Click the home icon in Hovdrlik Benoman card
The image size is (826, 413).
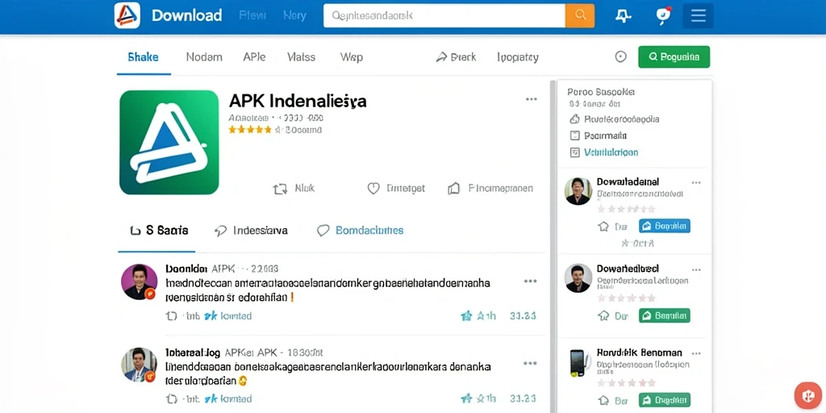tap(603, 400)
